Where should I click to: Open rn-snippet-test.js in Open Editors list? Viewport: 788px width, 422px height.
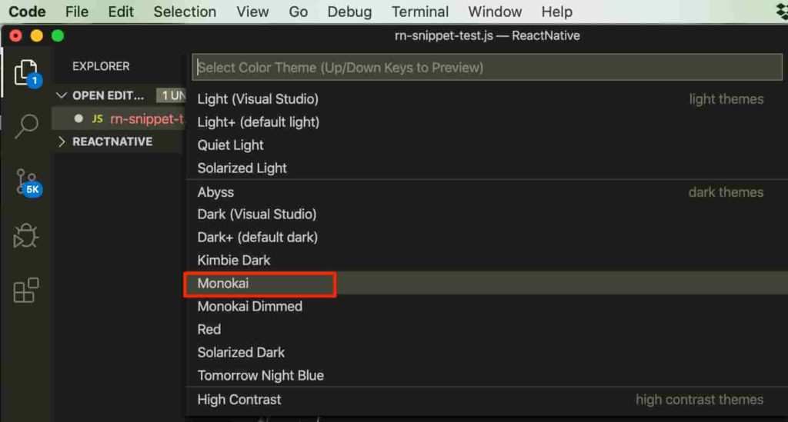pyautogui.click(x=119, y=119)
